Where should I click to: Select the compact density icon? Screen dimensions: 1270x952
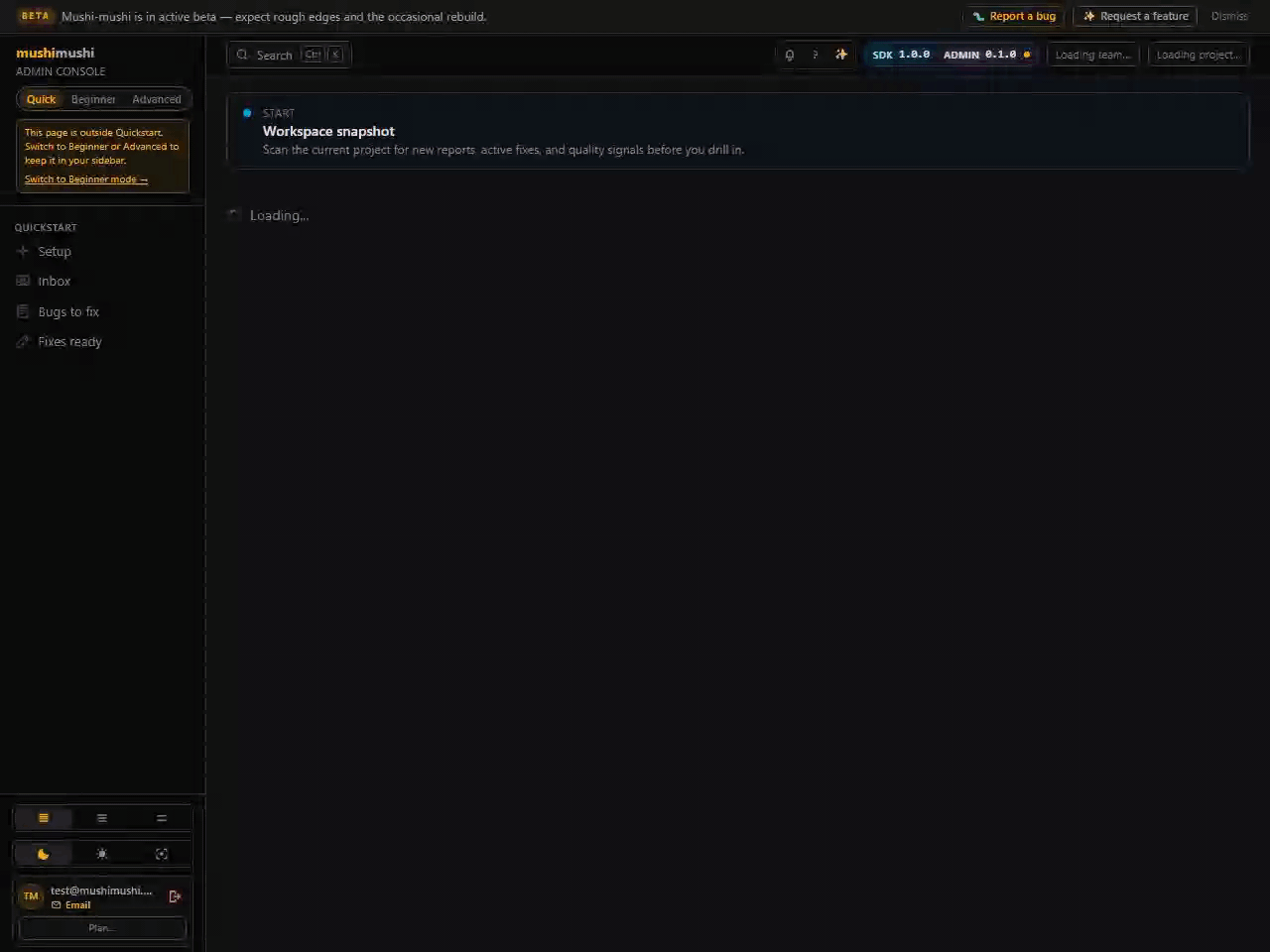[162, 818]
